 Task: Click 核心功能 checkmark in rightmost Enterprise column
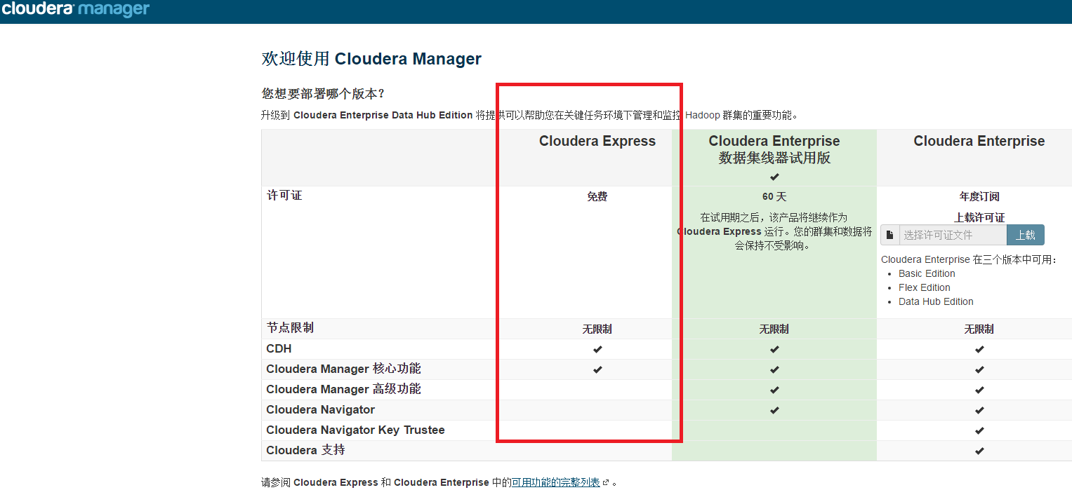point(979,369)
